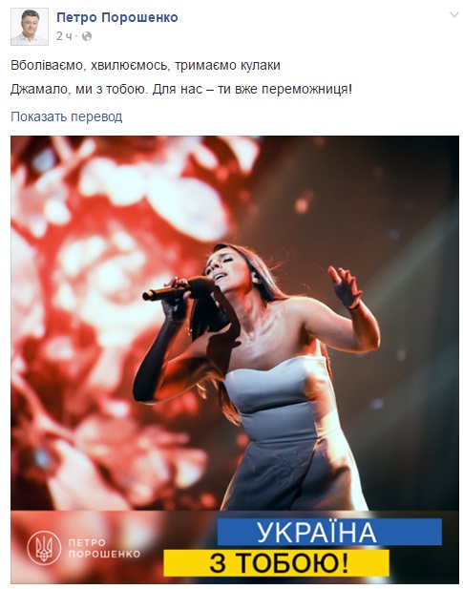Click Показать перевод to translate post

coord(67,116)
